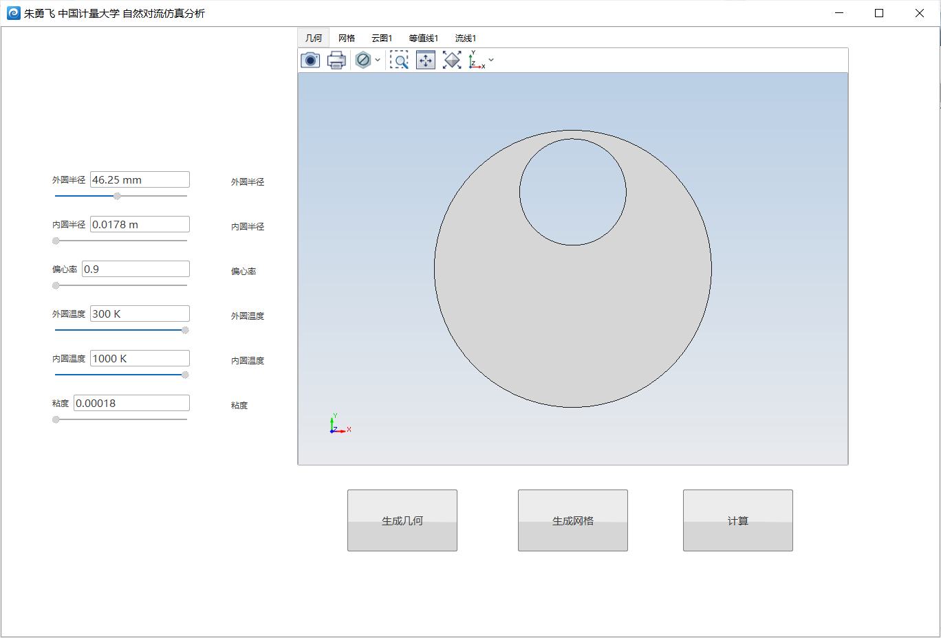Open the view orientation dropdown arrow
Viewport: 941px width, 638px height.
tap(491, 60)
